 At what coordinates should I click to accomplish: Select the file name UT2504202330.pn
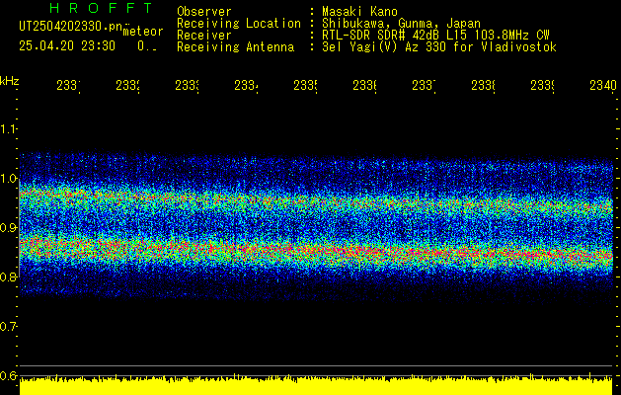(71, 26)
